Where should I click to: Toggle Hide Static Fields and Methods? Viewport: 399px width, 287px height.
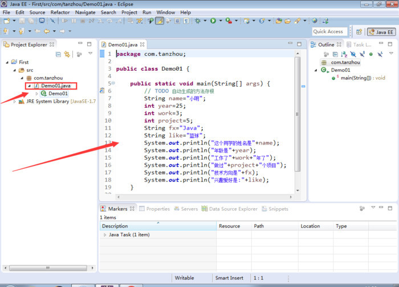point(362,54)
